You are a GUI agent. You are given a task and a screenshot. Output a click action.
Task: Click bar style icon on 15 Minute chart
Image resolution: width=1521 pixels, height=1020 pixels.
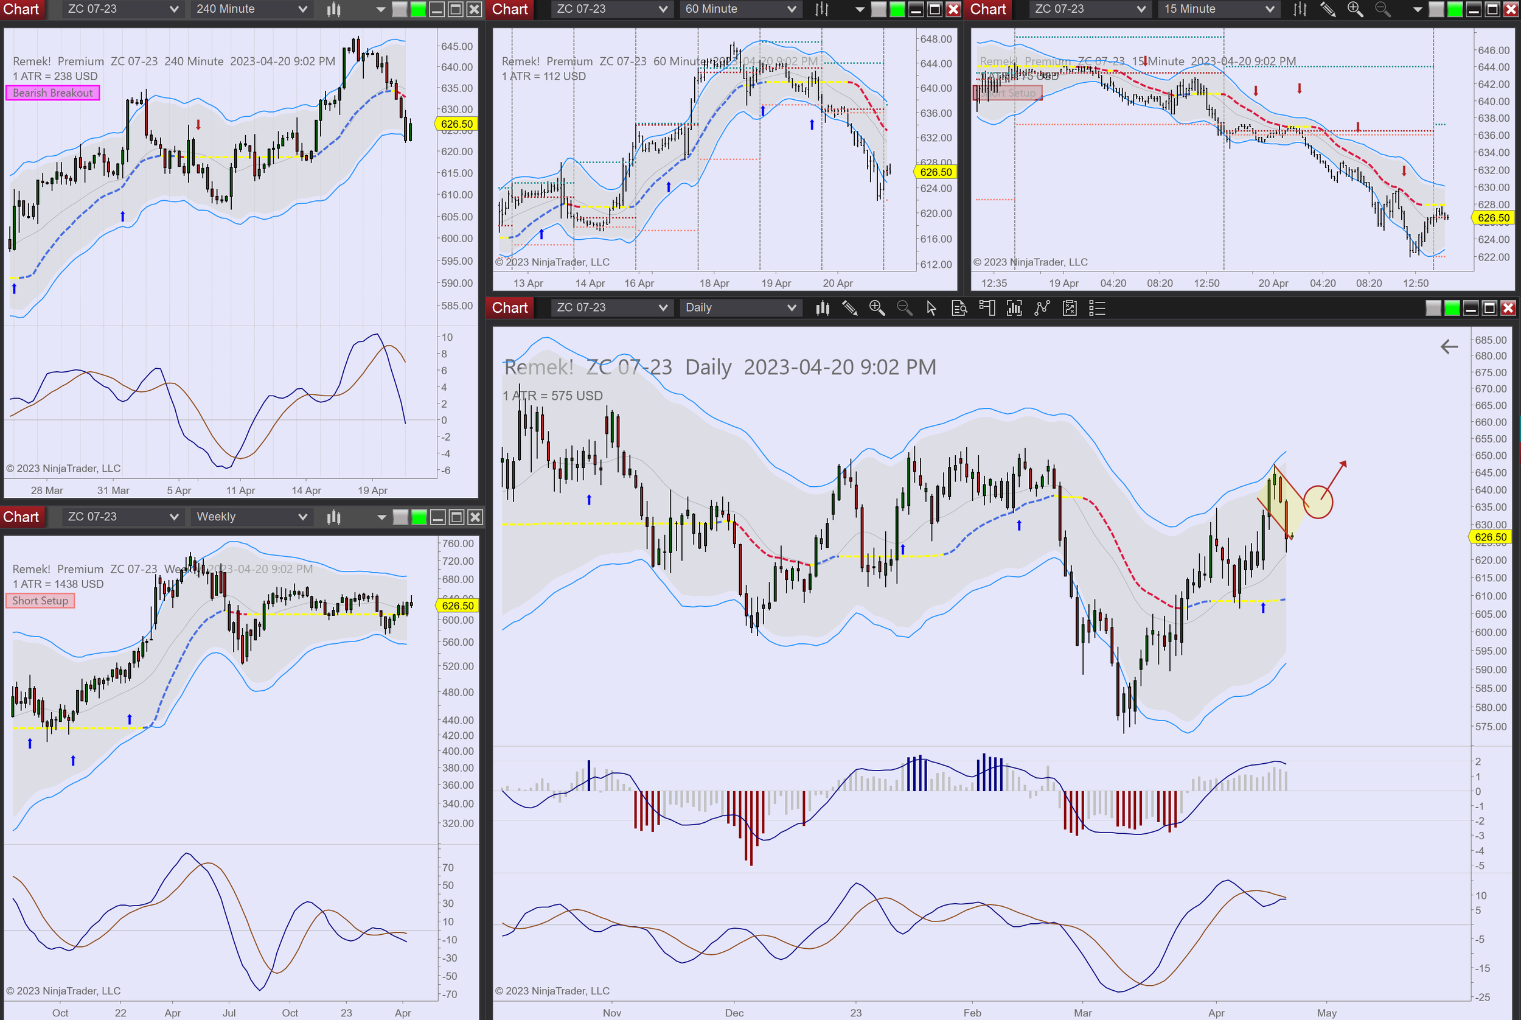point(1300,9)
